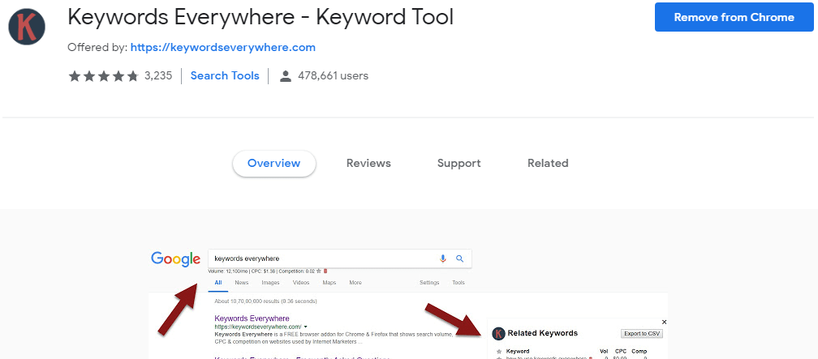Click the About 10,70,00,000 results text

pos(265,301)
